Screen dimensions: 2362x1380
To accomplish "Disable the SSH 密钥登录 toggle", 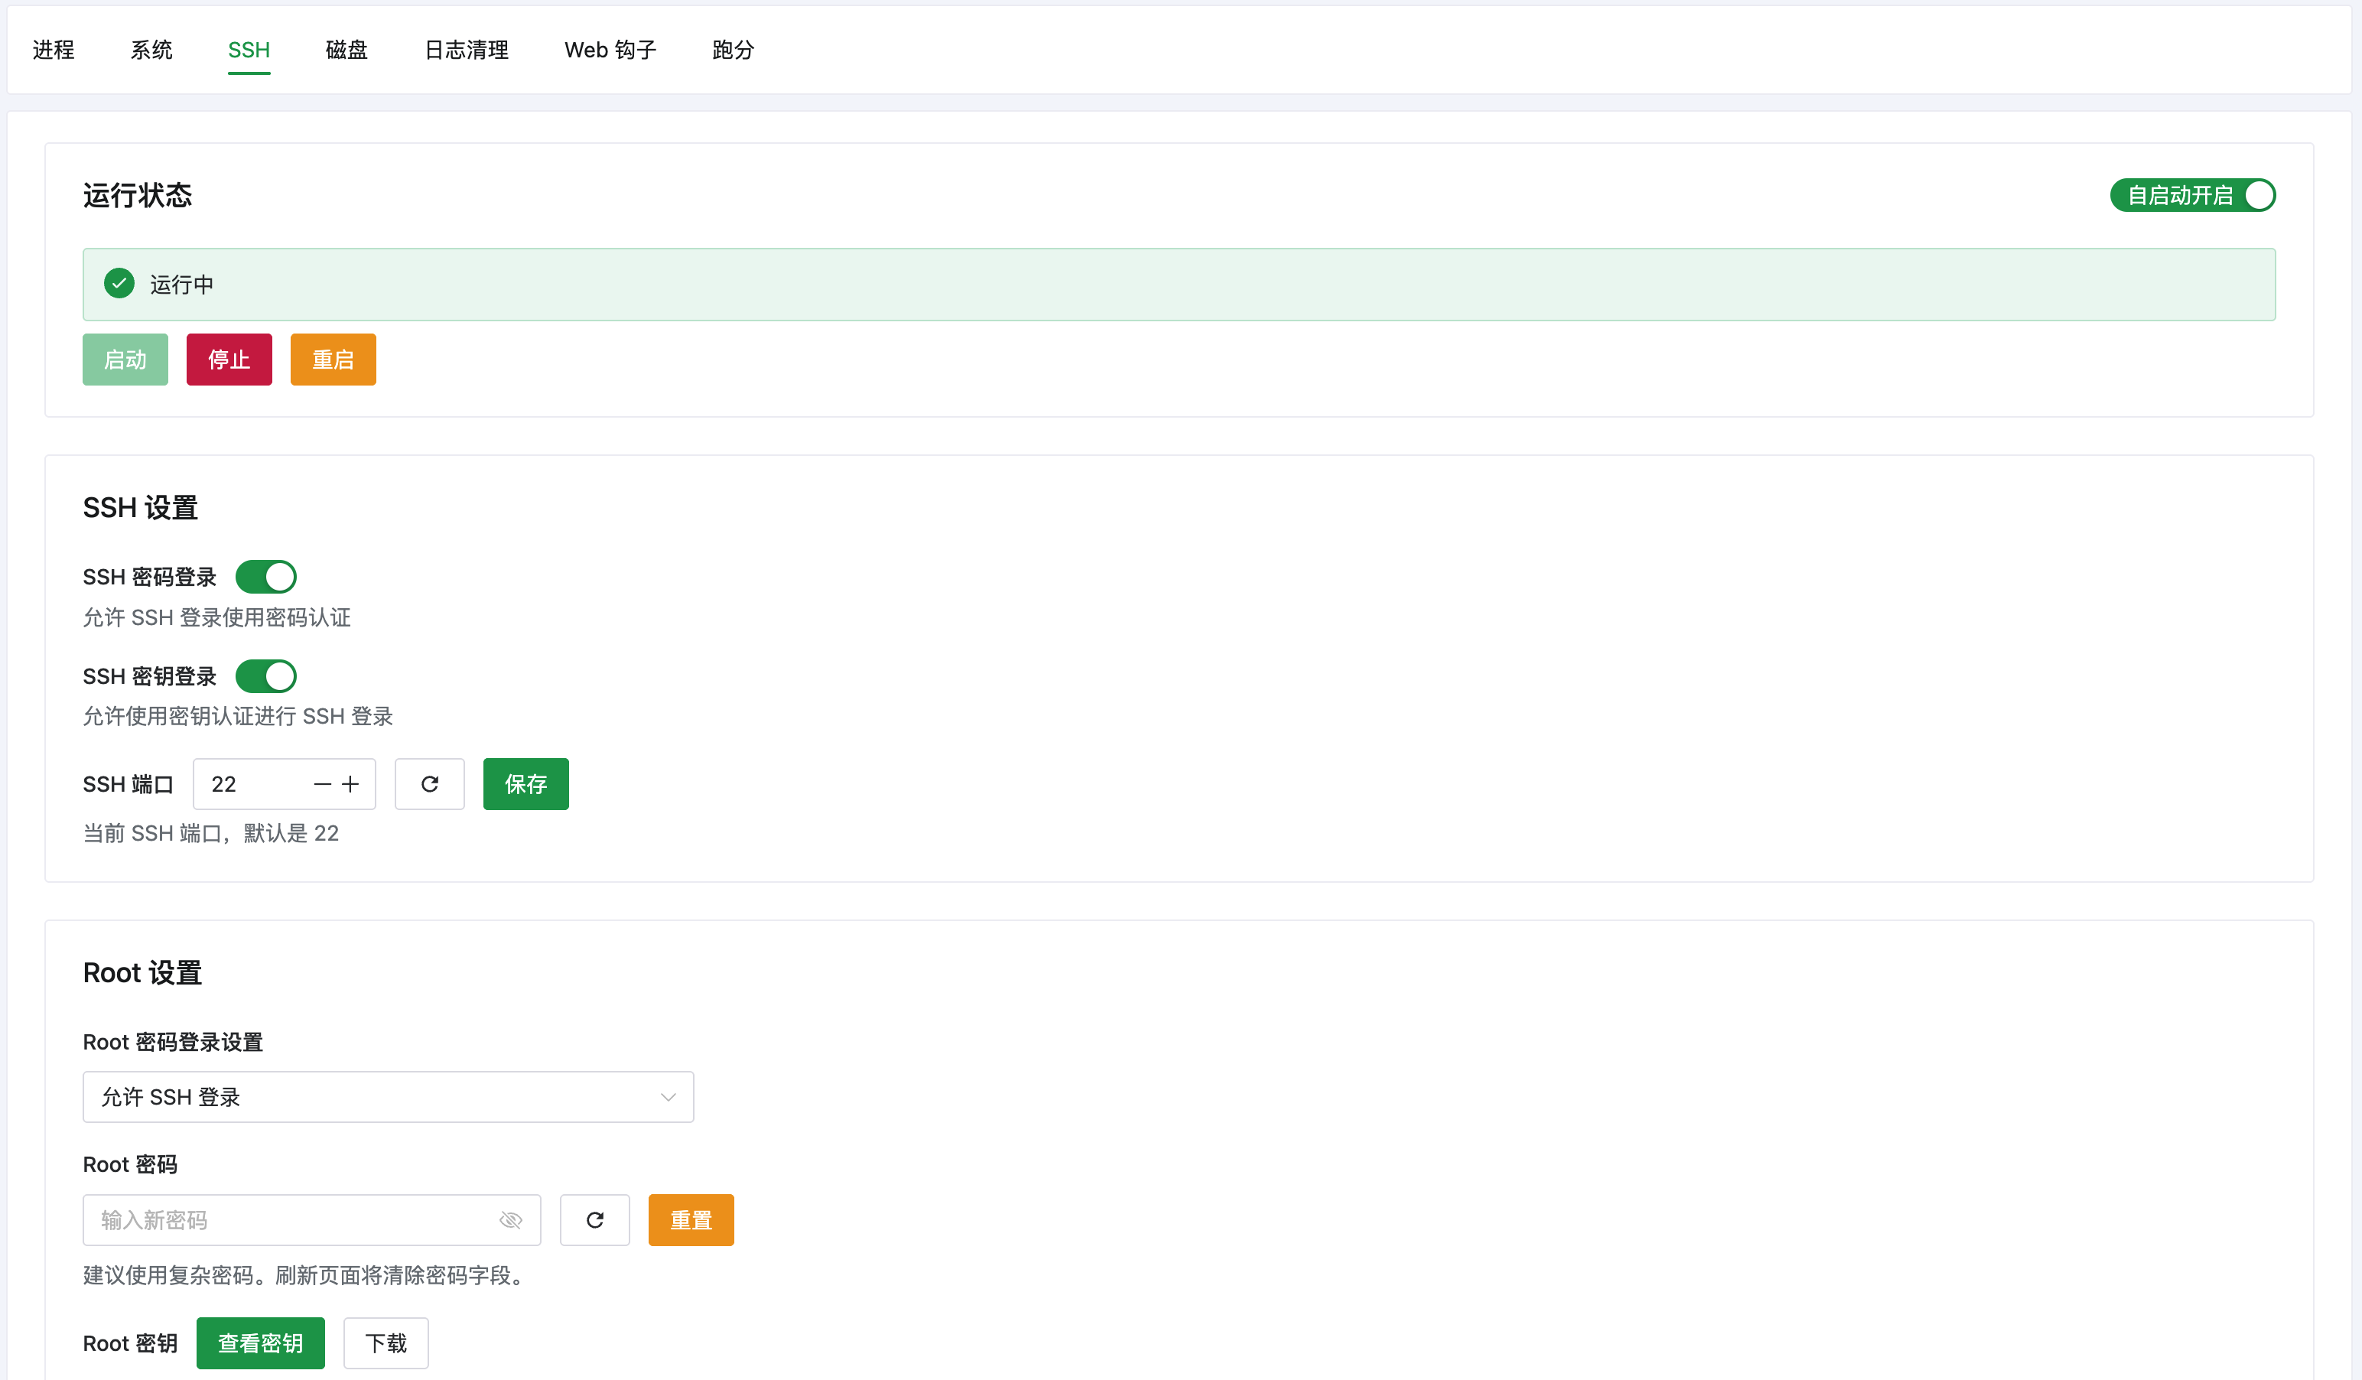I will click(x=266, y=675).
